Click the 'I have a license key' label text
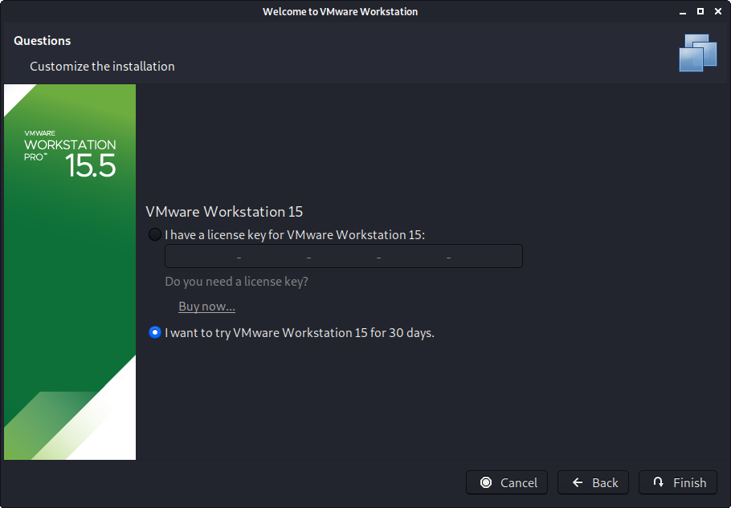 [294, 235]
